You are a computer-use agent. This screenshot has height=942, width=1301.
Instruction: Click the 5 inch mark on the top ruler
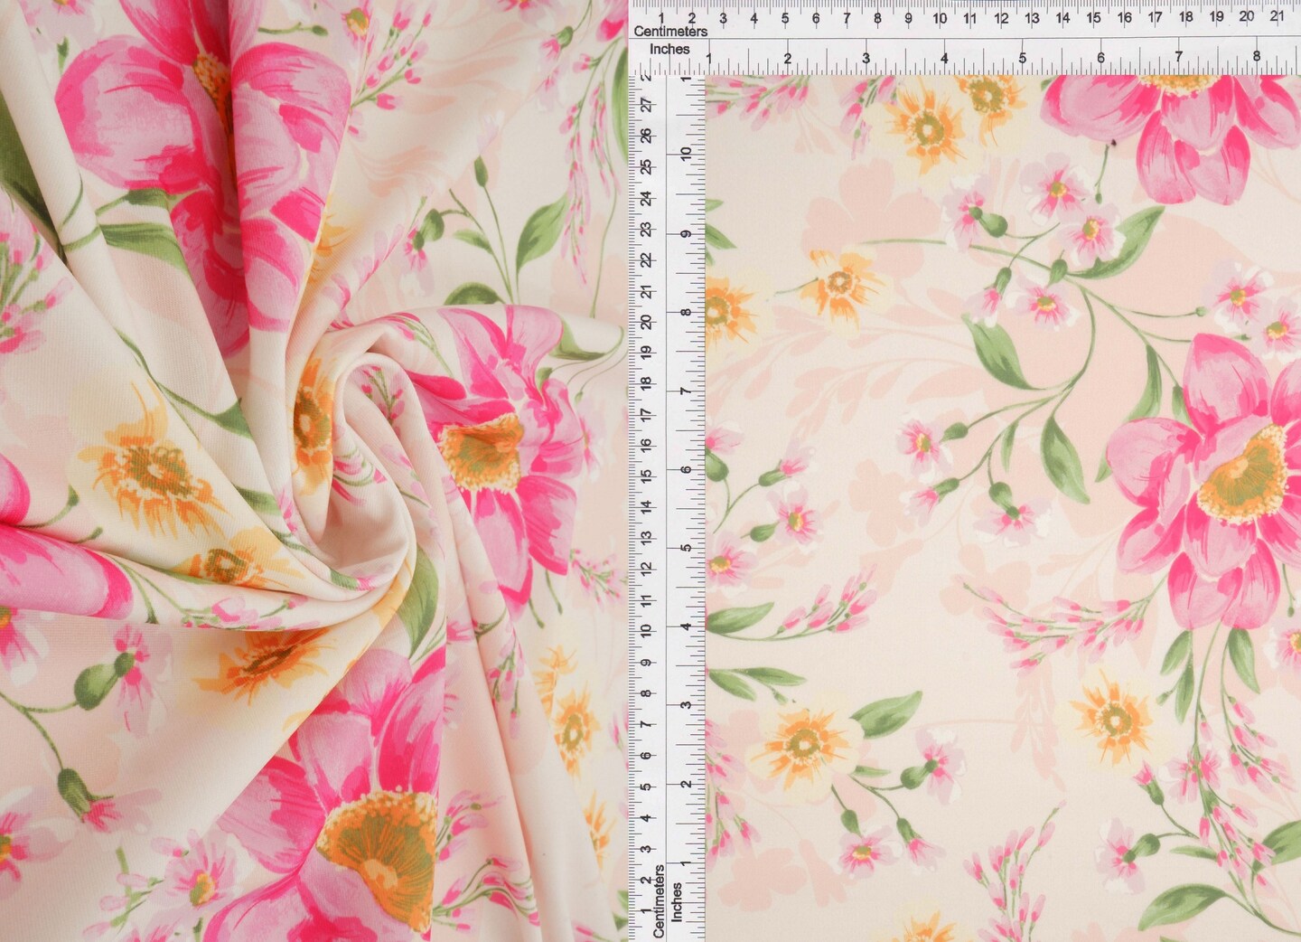[1023, 58]
